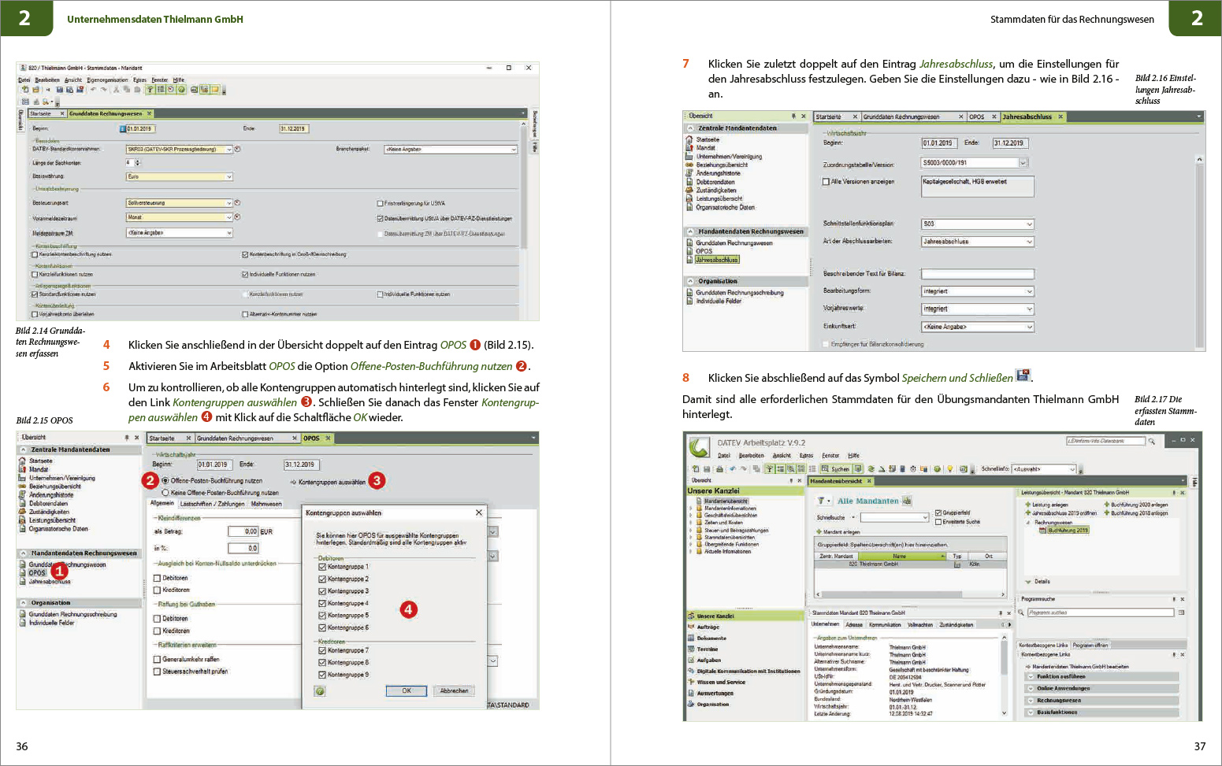
Task: Open Dokumente in the Arbeitsplatz navigation bar
Action: coord(711,638)
